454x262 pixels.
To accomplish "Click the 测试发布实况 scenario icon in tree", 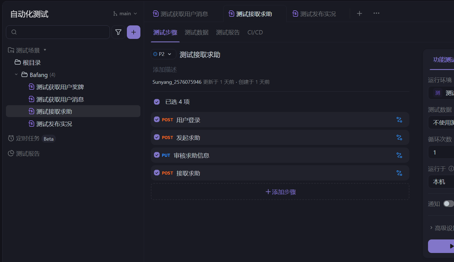I will (x=31, y=124).
